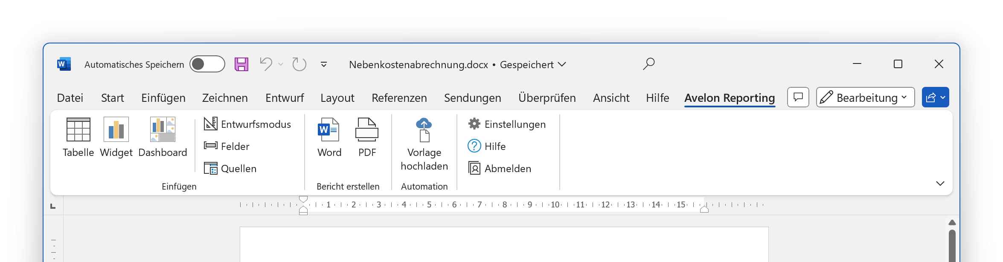Open the Felder fields option

[227, 146]
